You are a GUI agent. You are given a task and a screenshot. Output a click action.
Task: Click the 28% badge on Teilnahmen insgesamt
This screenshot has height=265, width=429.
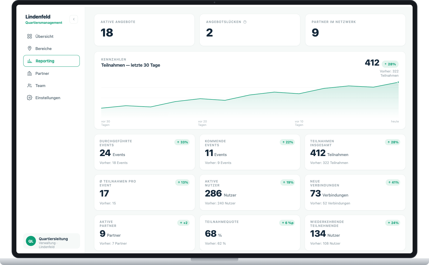coord(393,142)
